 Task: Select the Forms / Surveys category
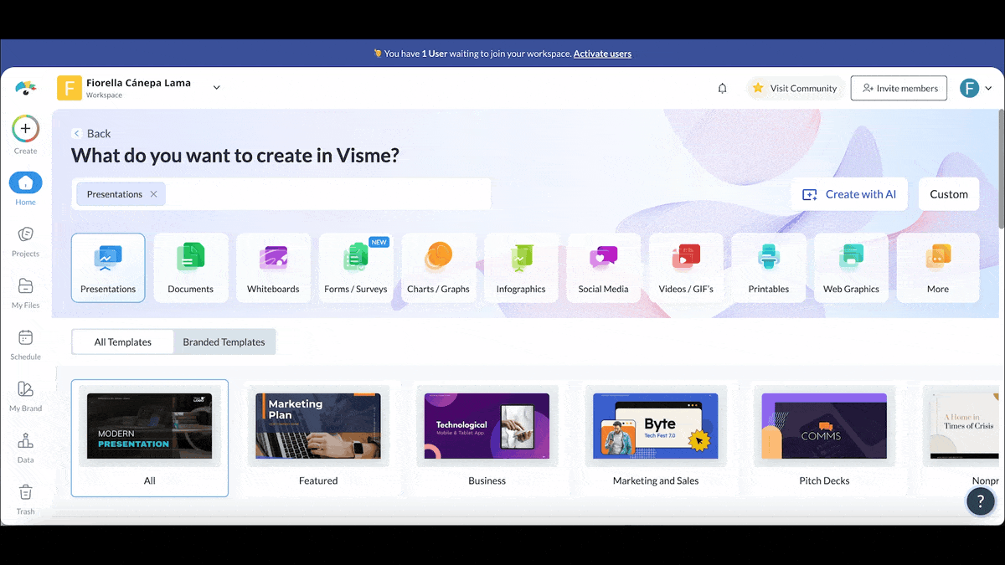coord(356,268)
